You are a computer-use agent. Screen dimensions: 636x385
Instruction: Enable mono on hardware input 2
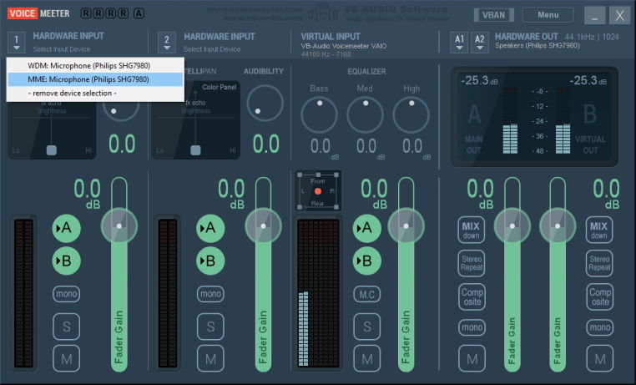point(210,294)
